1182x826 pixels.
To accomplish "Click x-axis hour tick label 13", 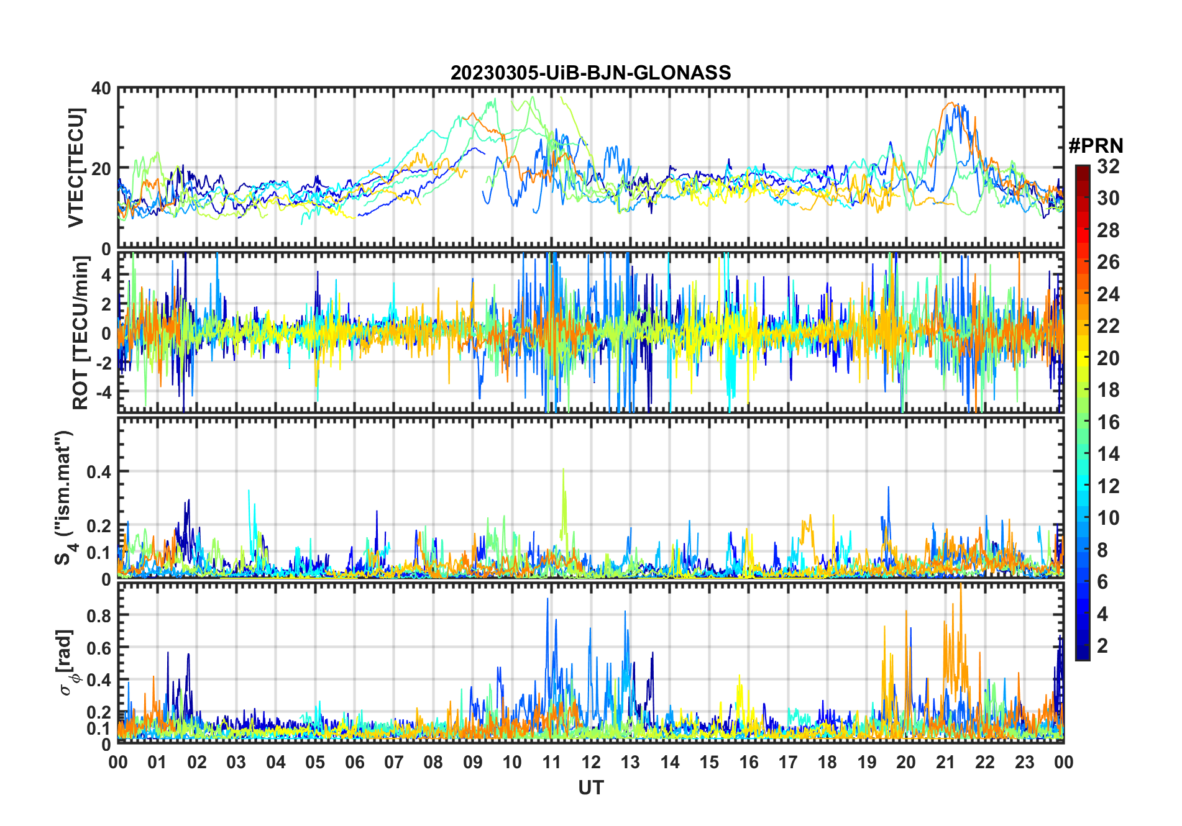I will point(630,762).
